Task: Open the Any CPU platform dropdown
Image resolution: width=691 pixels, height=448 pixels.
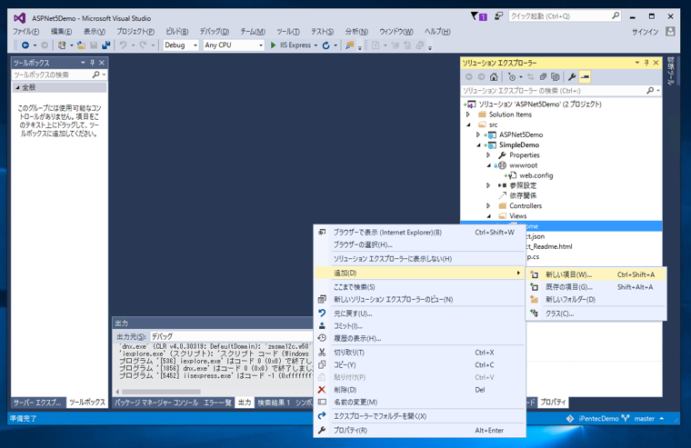Action: pyautogui.click(x=261, y=45)
